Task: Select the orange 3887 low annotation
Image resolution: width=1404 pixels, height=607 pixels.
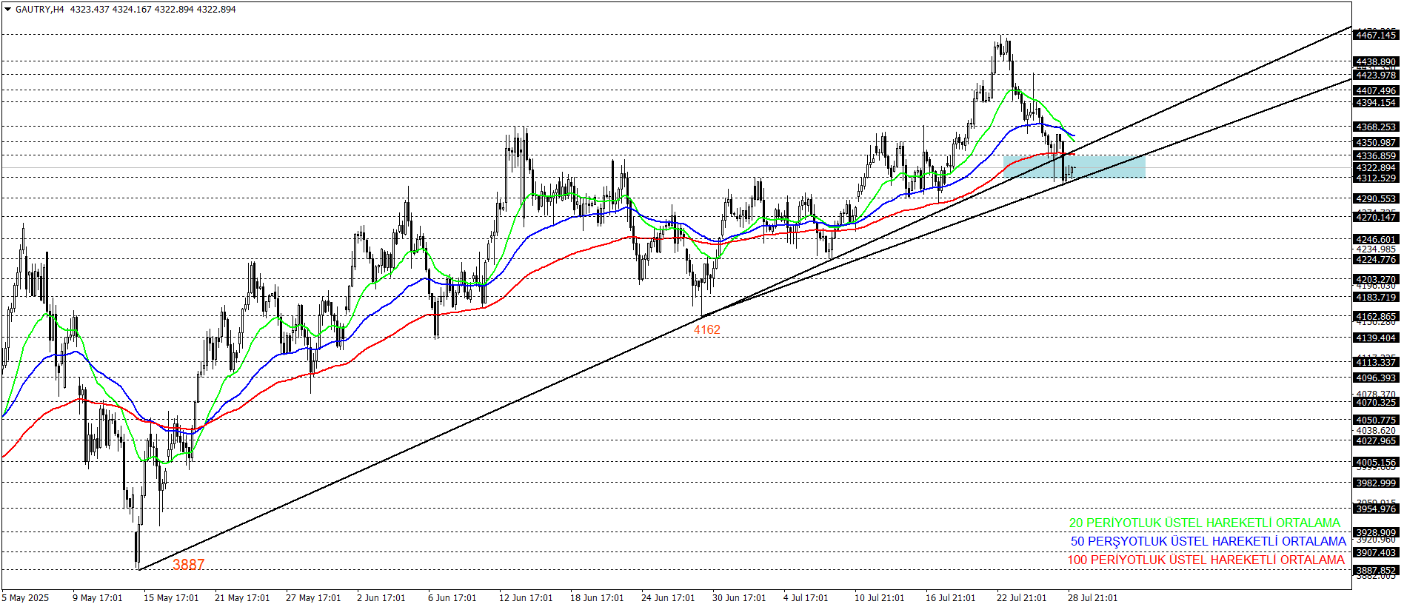Action: 188,565
